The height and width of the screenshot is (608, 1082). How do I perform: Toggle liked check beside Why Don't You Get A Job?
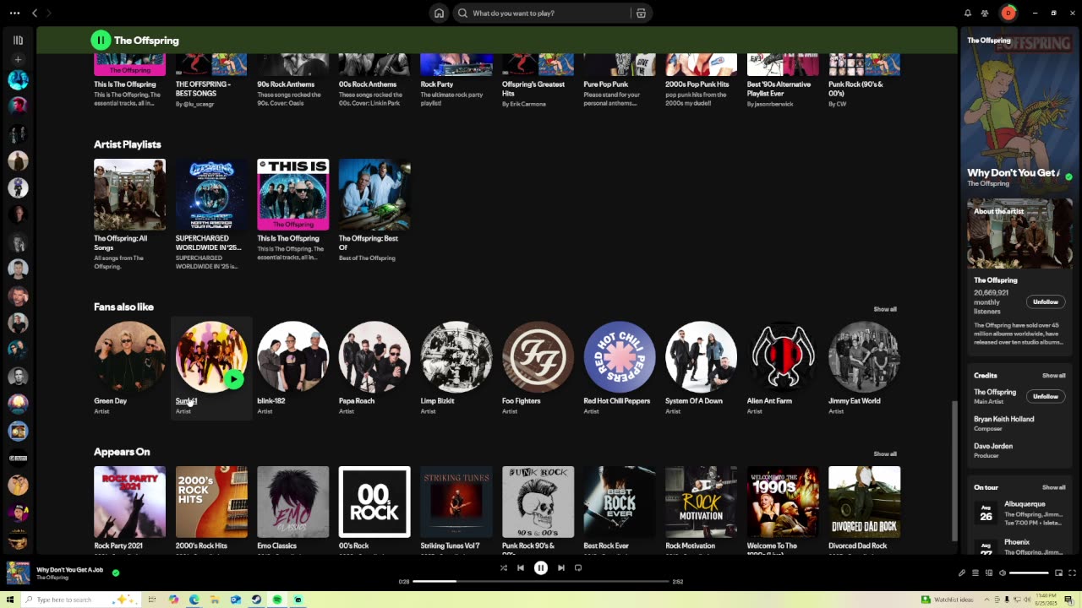pyautogui.click(x=116, y=573)
